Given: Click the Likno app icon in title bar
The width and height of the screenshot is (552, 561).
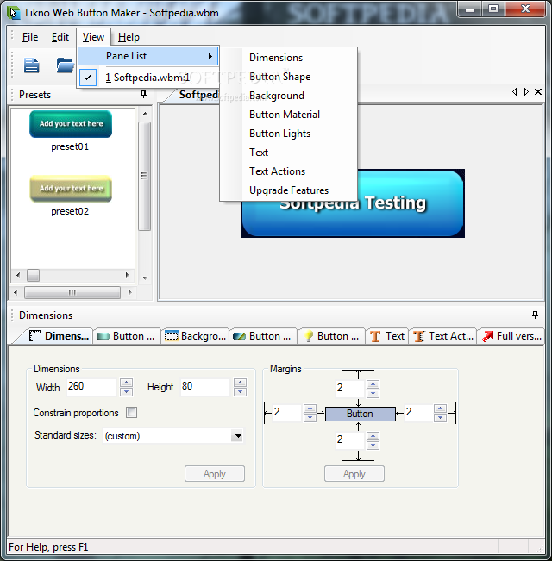Looking at the screenshot, I should 14,13.
